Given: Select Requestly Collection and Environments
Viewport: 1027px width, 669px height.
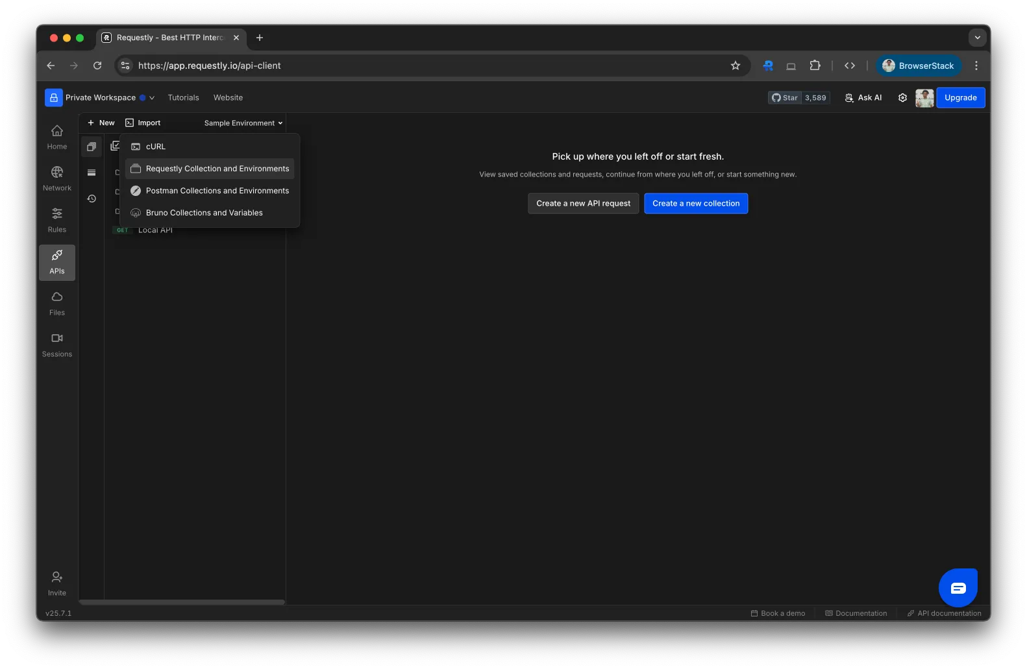Looking at the screenshot, I should click(x=210, y=169).
